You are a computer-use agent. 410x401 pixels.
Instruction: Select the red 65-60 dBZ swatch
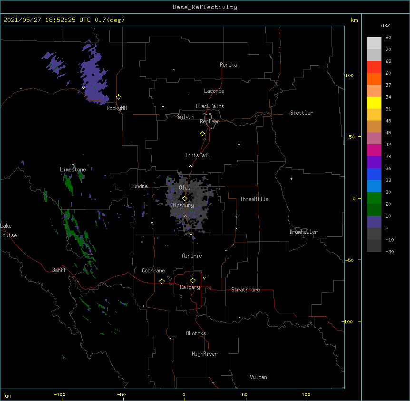pos(374,67)
